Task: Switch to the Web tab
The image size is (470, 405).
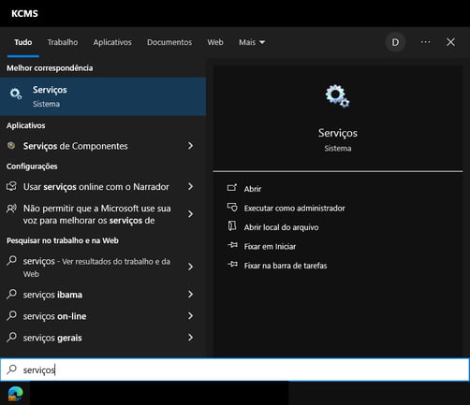Action: [x=215, y=42]
